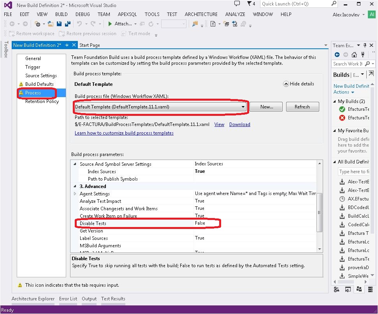Open the notifications flag icon

(x=249, y=4)
